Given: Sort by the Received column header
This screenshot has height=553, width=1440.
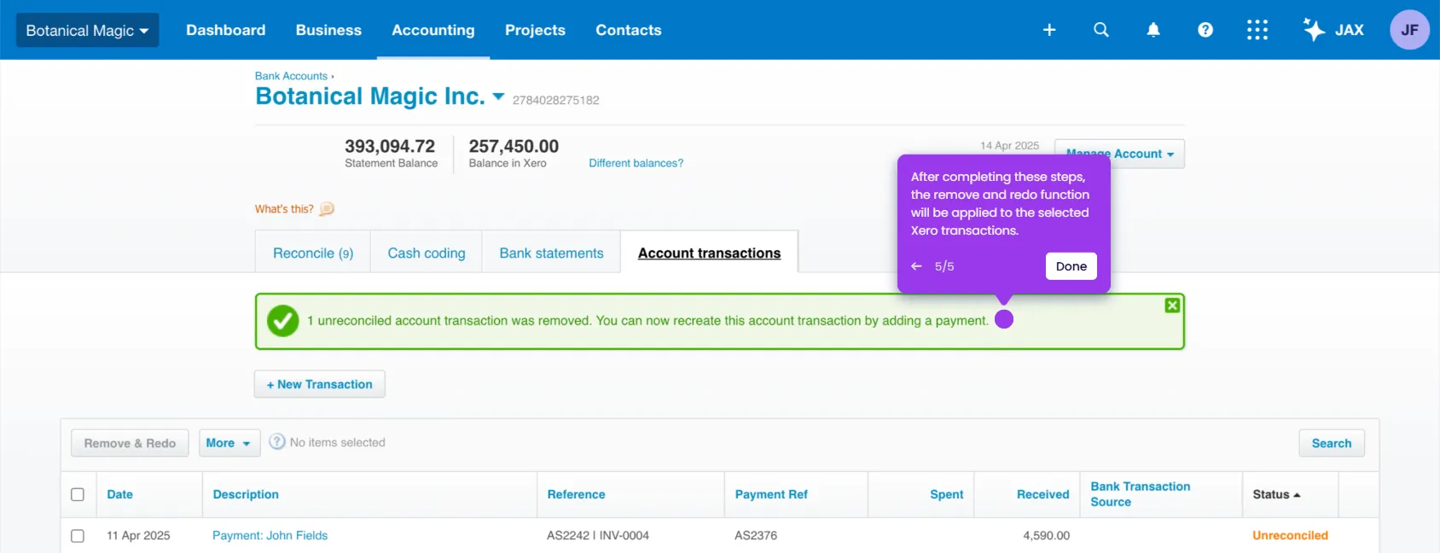Looking at the screenshot, I should [x=1042, y=494].
